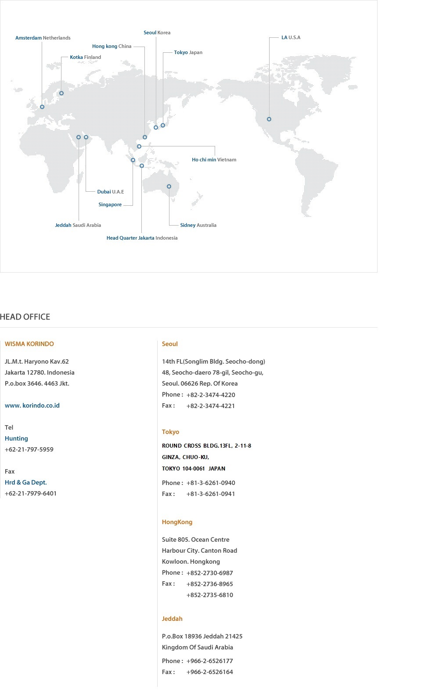Select the 14th FL(Songlim Bldg. Seocho-dong) line
439x700 pixels.
(x=214, y=361)
